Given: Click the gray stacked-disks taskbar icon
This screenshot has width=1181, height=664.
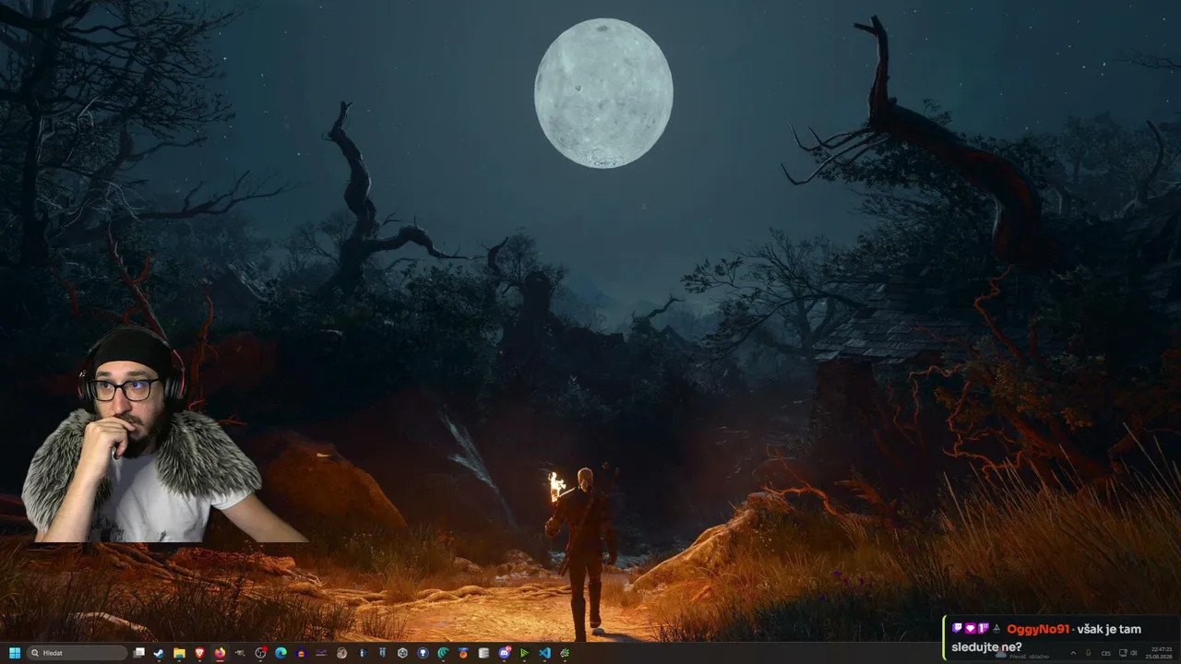Looking at the screenshot, I should click(x=483, y=653).
